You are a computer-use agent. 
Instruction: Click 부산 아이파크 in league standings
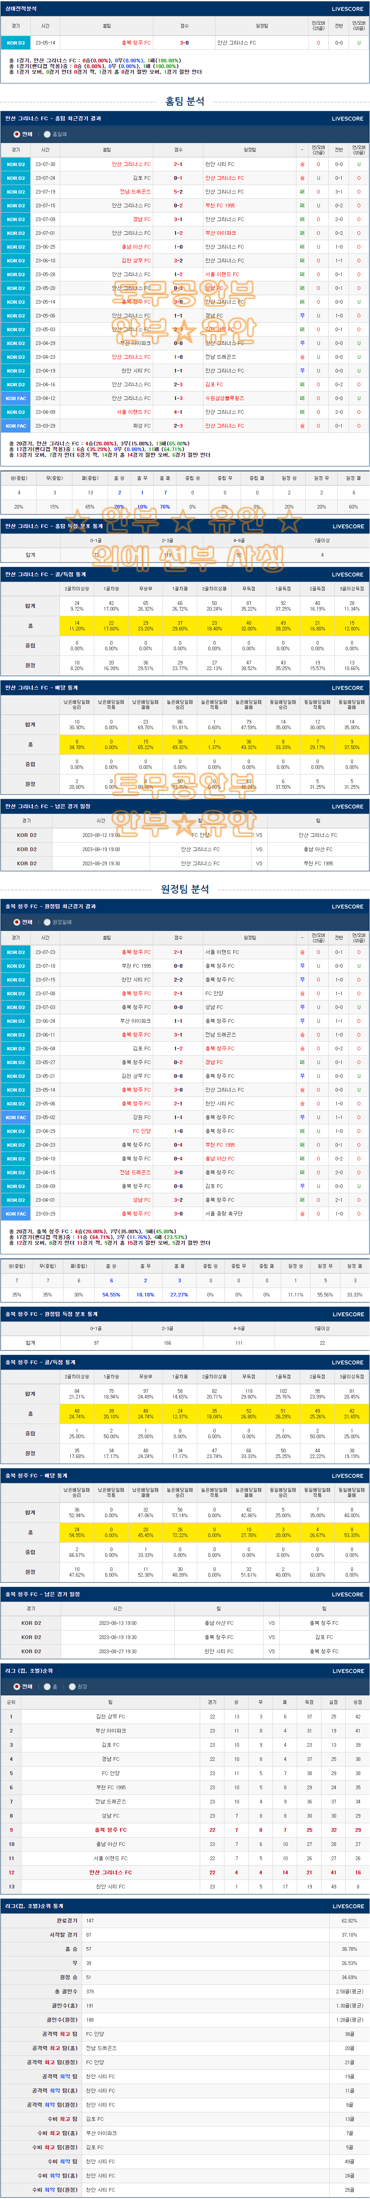coord(111,1731)
